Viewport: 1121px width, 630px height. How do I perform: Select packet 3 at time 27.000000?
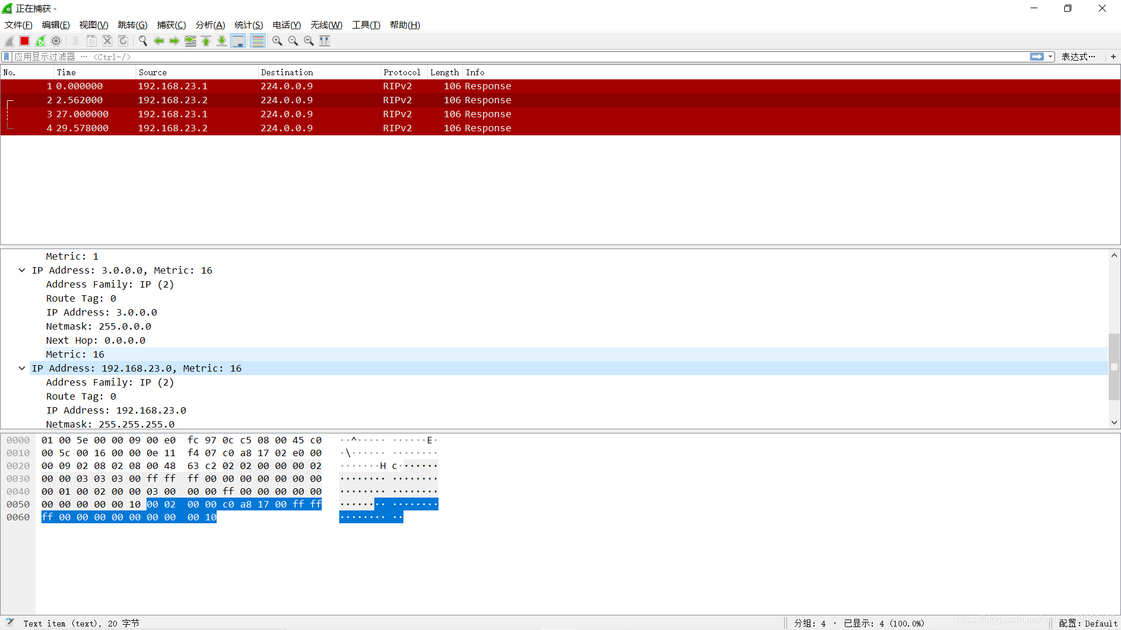(x=560, y=114)
